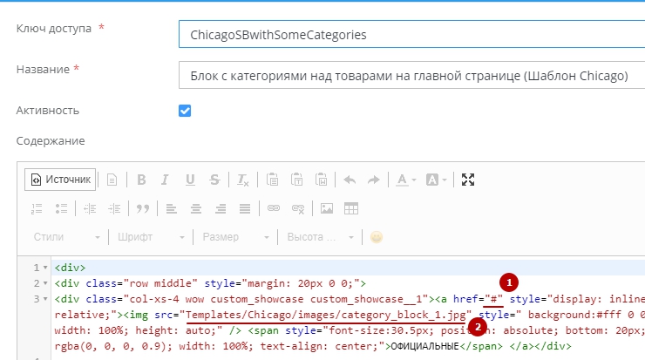Collapse code line 1 fold arrow
The height and width of the screenshot is (360, 645).
pos(44,268)
